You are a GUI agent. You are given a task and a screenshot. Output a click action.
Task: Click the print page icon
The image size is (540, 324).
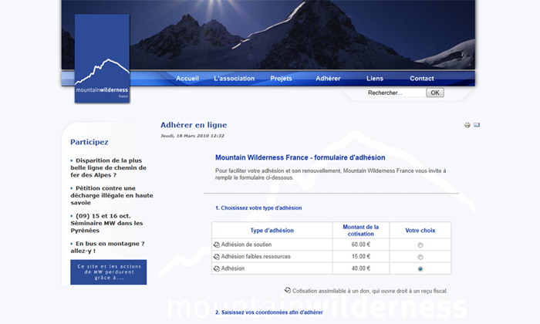point(467,125)
